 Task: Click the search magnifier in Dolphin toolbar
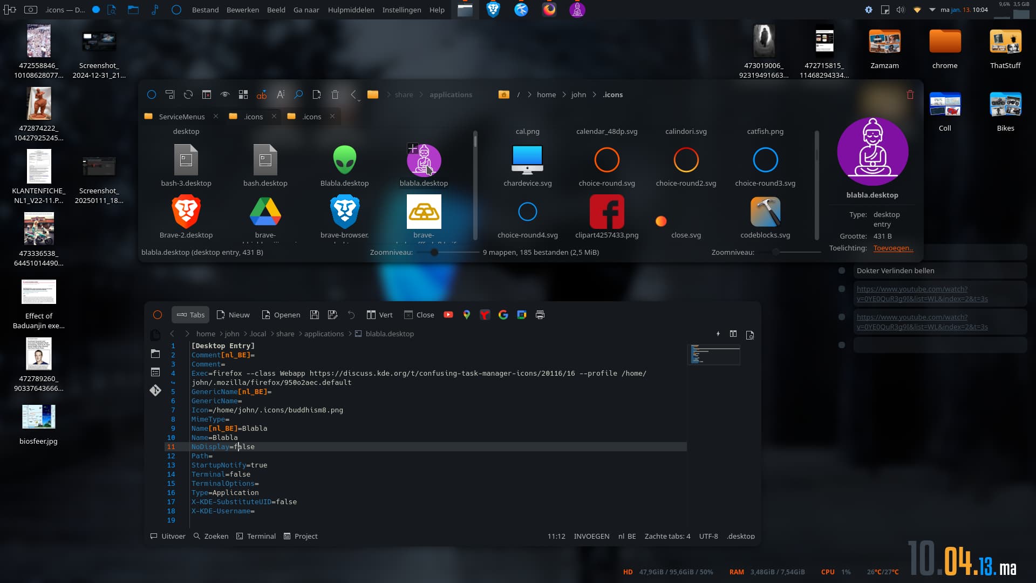pos(298,94)
